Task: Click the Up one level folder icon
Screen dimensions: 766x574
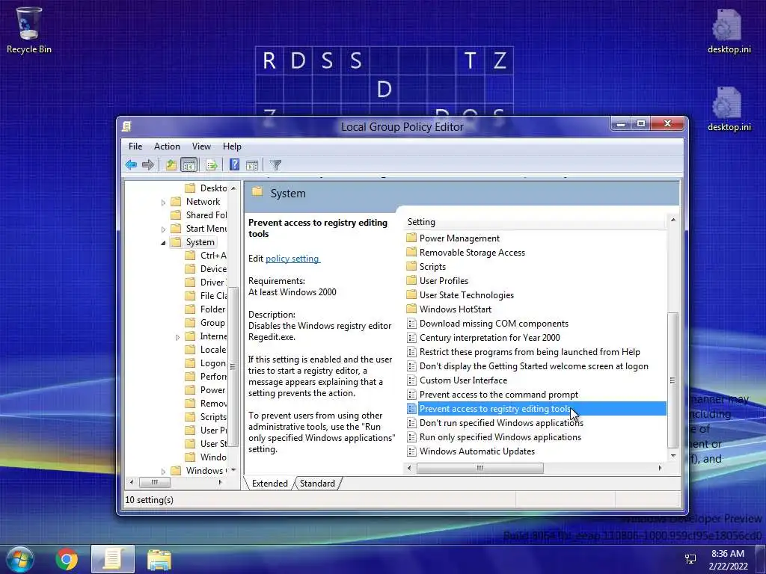Action: (x=171, y=165)
